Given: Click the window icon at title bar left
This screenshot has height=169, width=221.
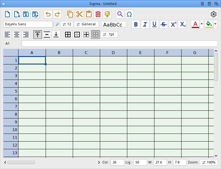Looking at the screenshot, I should pos(3,4).
